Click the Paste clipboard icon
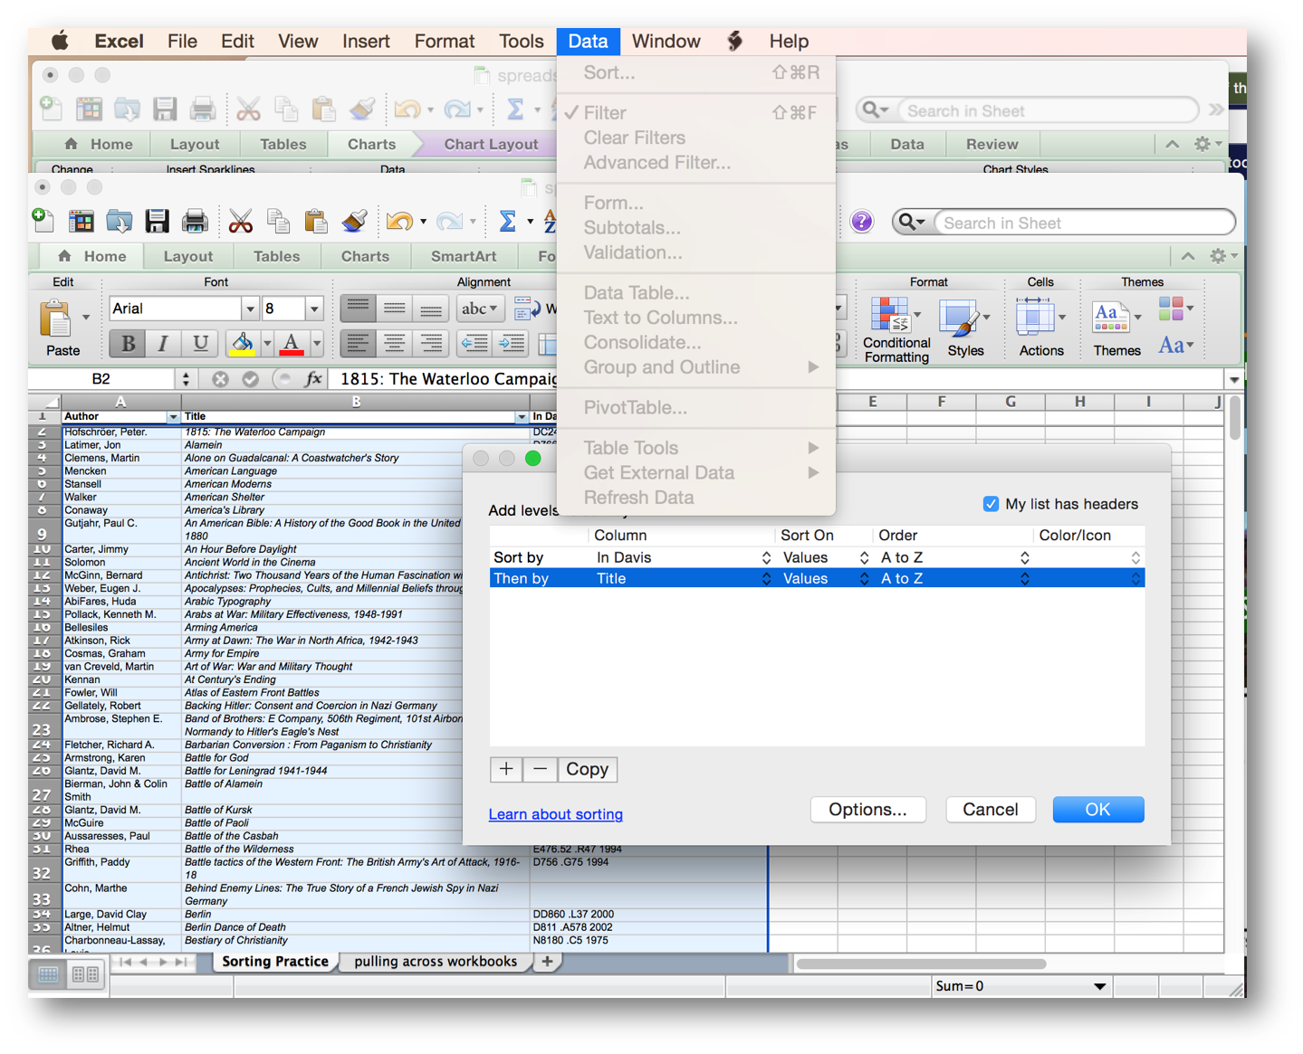 pos(315,221)
